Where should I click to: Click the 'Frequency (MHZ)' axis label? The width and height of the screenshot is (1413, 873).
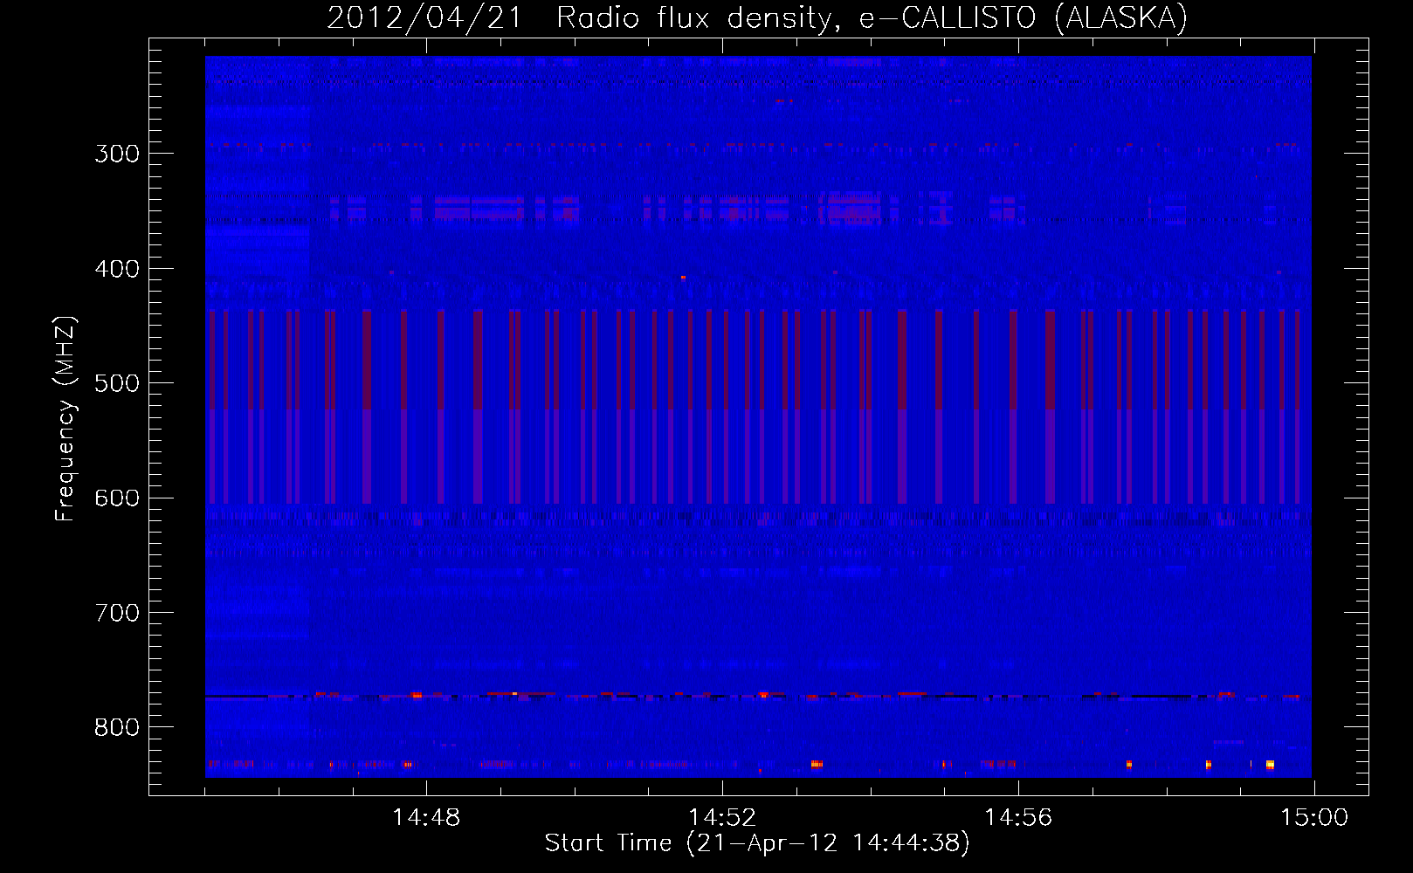[x=65, y=419]
